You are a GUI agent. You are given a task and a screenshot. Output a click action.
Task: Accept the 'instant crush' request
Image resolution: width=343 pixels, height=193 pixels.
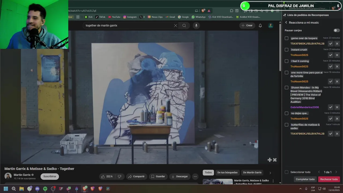coord(331,55)
